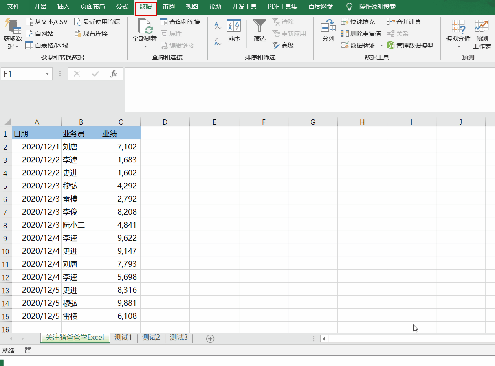This screenshot has width=495, height=366.
Task: Click cell 阮小二
Action: coord(81,225)
